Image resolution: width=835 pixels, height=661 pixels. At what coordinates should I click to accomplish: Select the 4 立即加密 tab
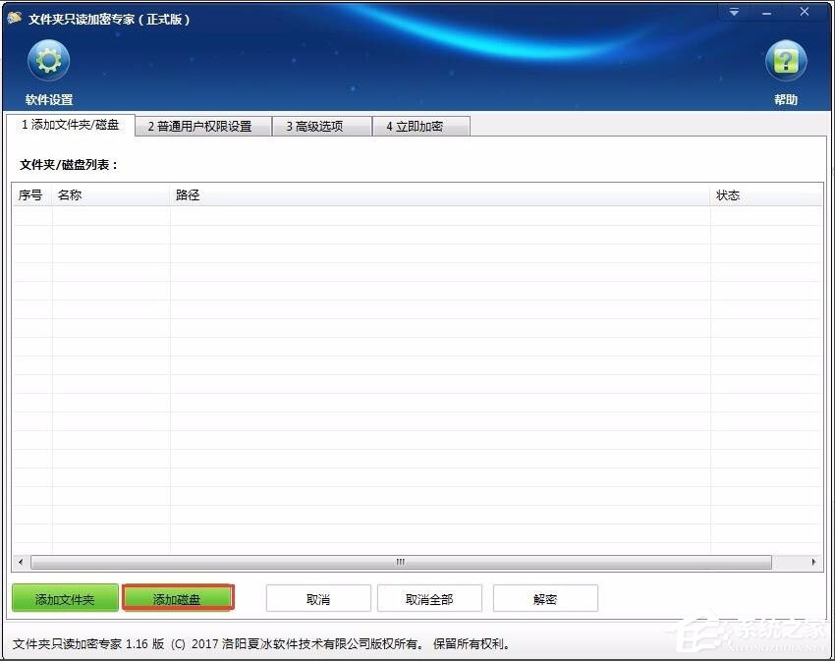pos(421,126)
